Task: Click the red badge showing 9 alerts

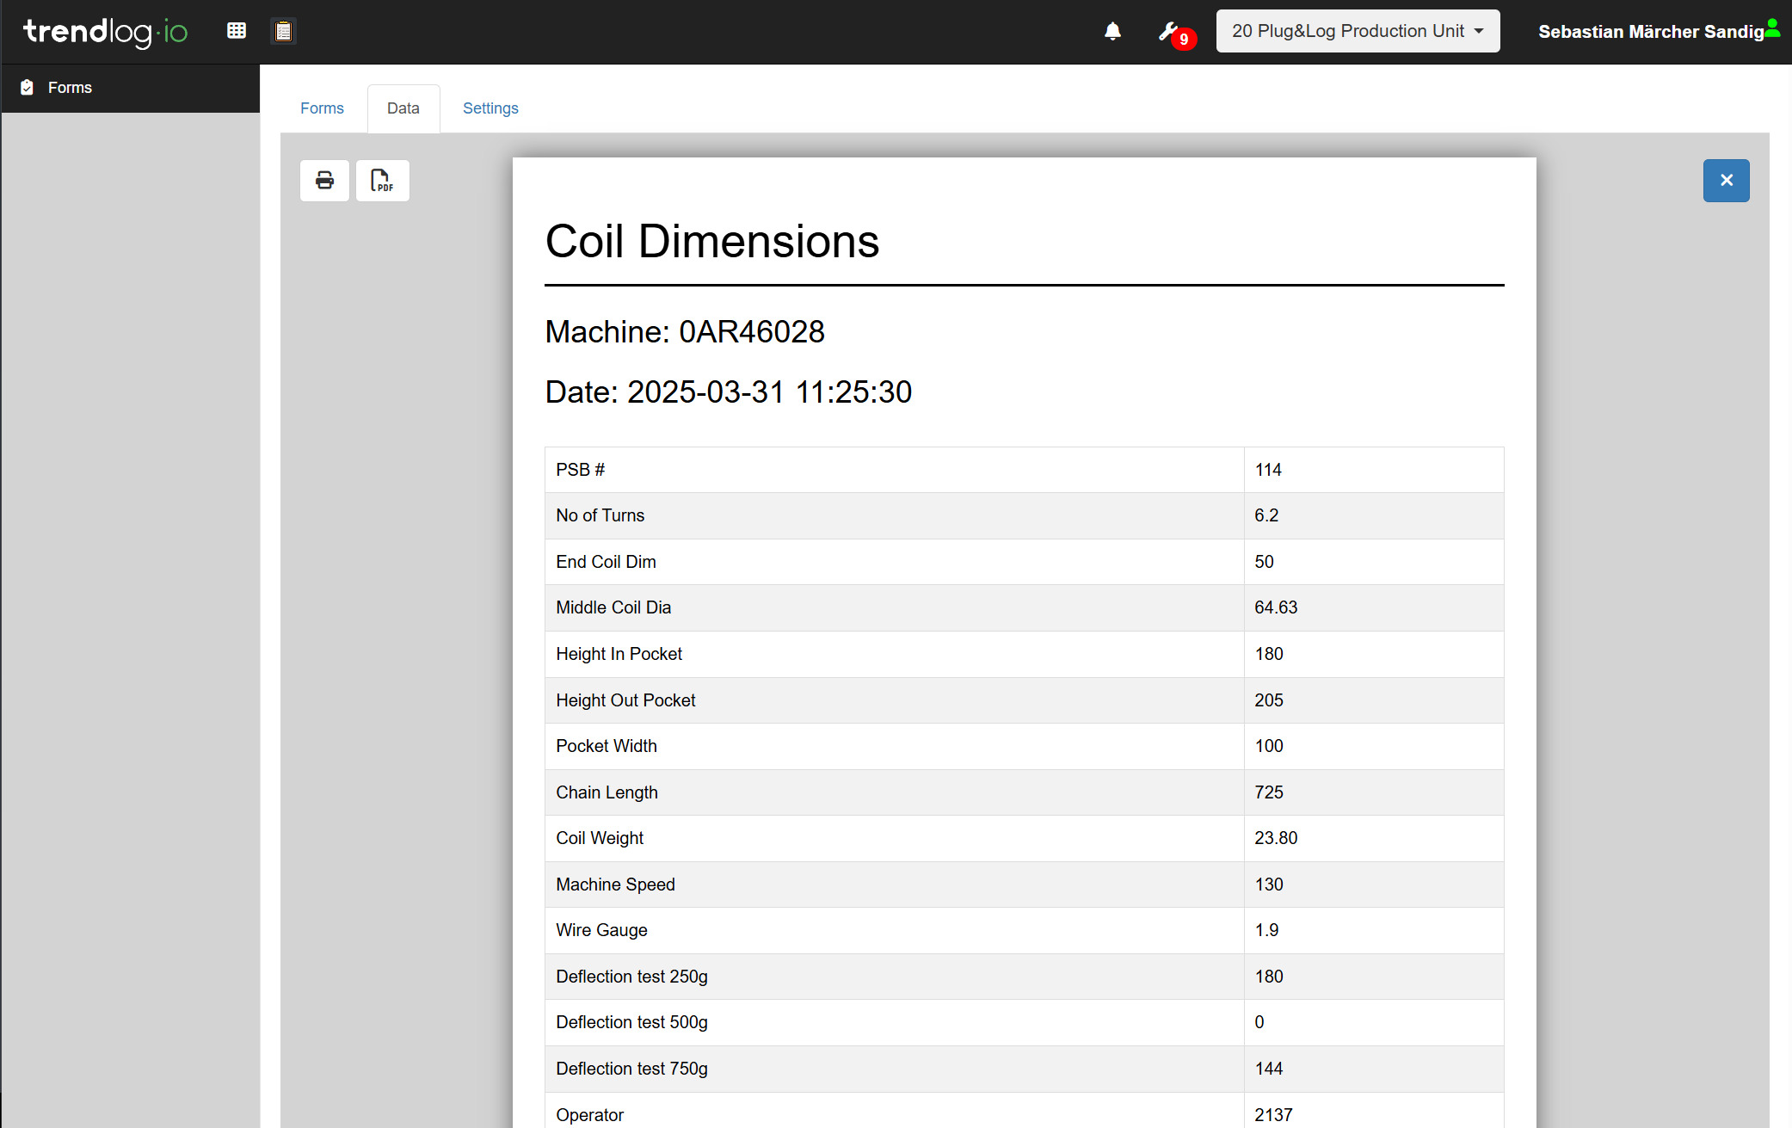Action: click(x=1184, y=40)
